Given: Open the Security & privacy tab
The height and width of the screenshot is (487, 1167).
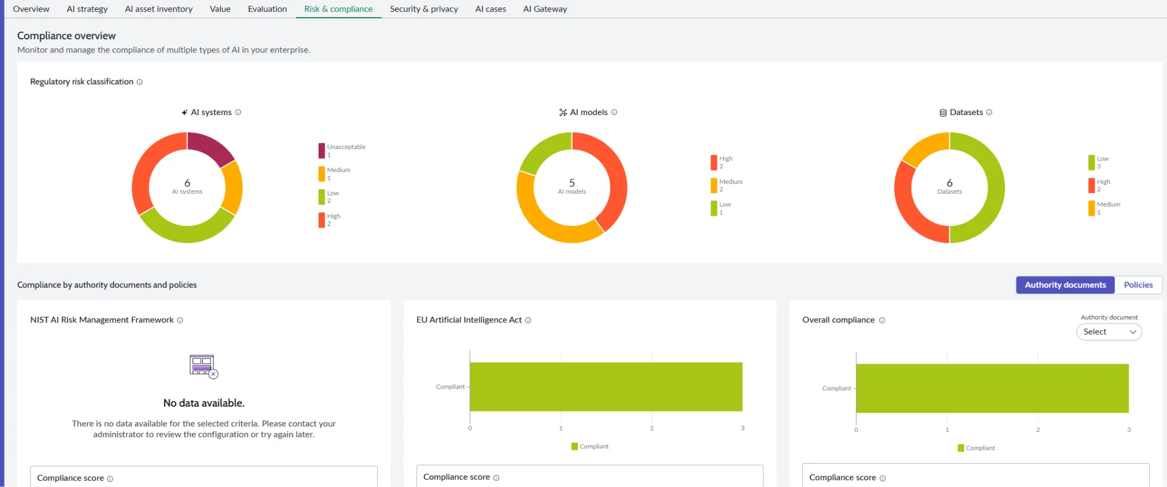Looking at the screenshot, I should (424, 9).
